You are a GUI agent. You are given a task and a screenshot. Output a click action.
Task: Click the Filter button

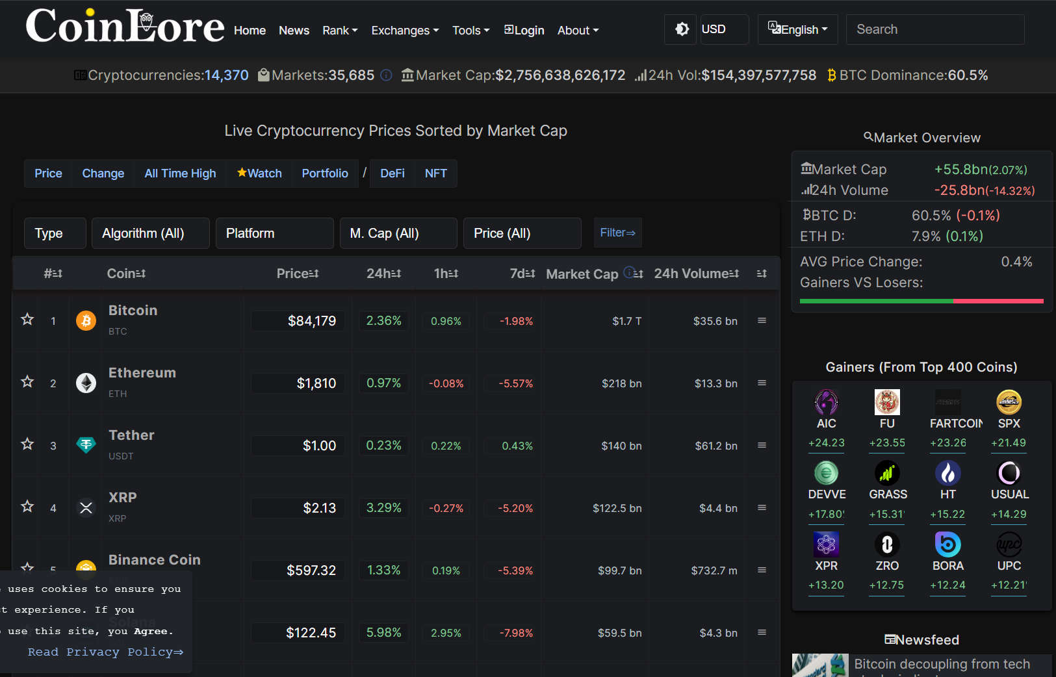tap(617, 233)
